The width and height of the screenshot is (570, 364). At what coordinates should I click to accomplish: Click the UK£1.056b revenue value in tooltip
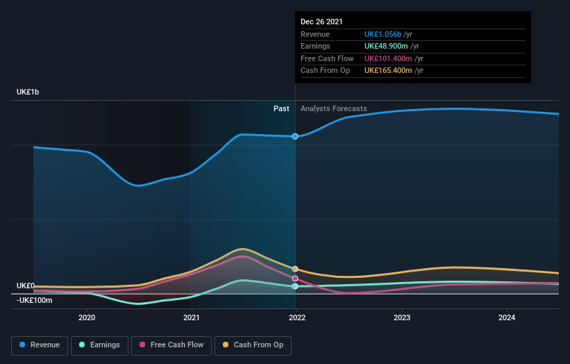point(383,34)
